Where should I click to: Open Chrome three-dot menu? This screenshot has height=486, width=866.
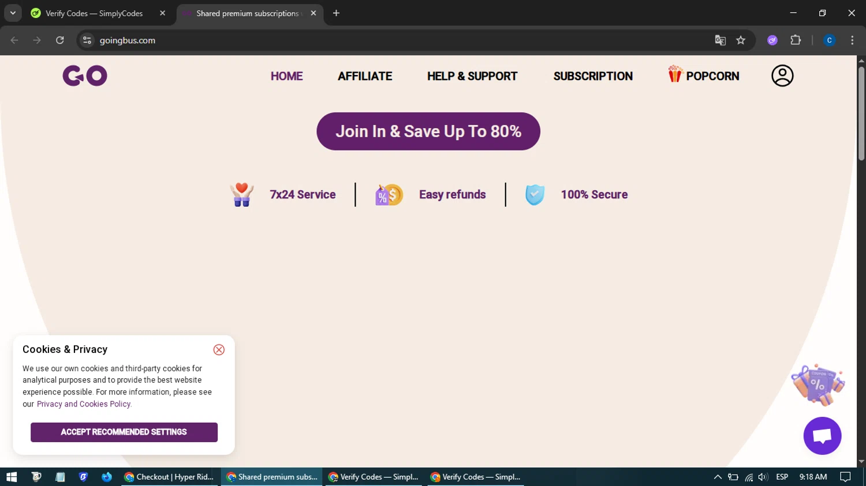point(852,40)
